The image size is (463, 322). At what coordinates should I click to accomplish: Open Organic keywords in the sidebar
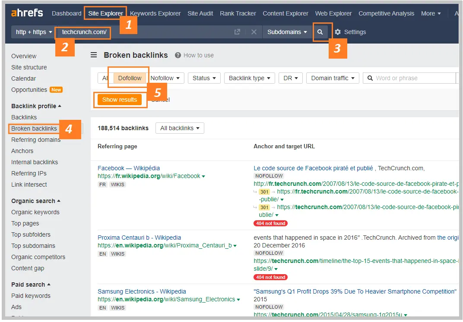35,212
